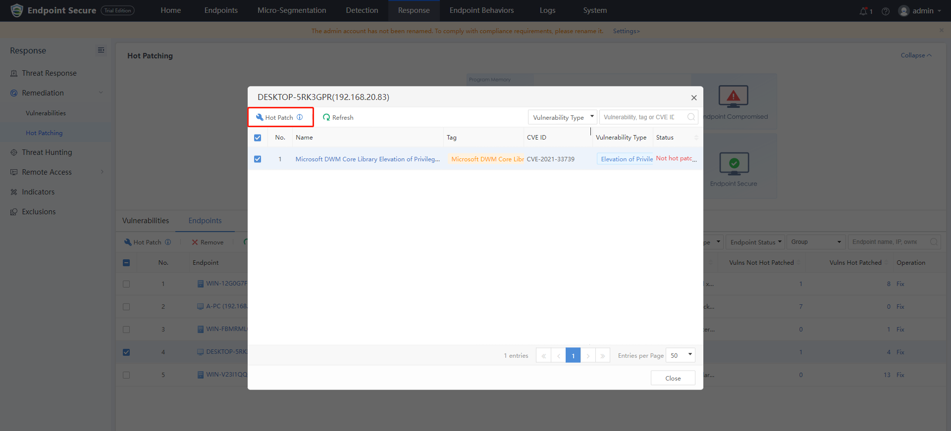
Task: Collapse the Response sidebar menu icon
Action: (x=101, y=50)
